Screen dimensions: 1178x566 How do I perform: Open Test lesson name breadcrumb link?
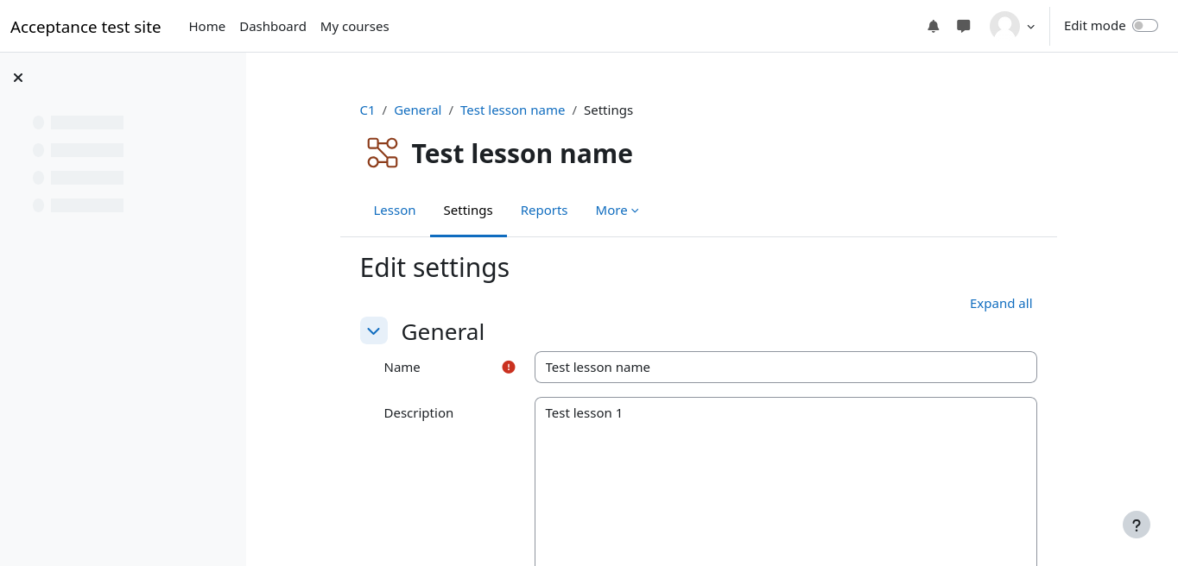512,110
